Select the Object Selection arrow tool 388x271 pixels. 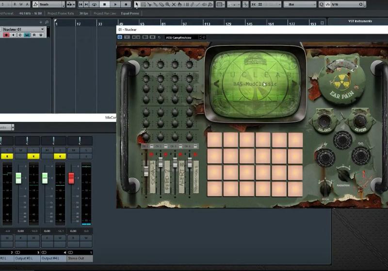pyautogui.click(x=137, y=4)
